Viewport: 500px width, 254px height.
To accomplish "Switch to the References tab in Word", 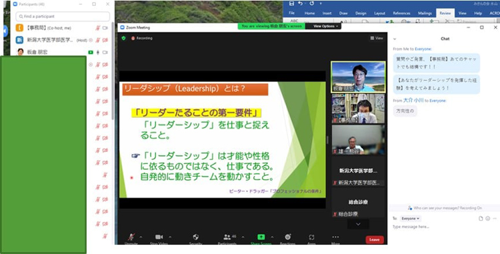I will pos(401,13).
